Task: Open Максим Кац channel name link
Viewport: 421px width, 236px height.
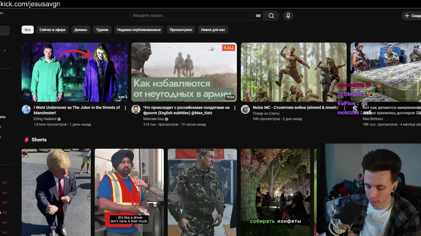Action: tap(153, 119)
